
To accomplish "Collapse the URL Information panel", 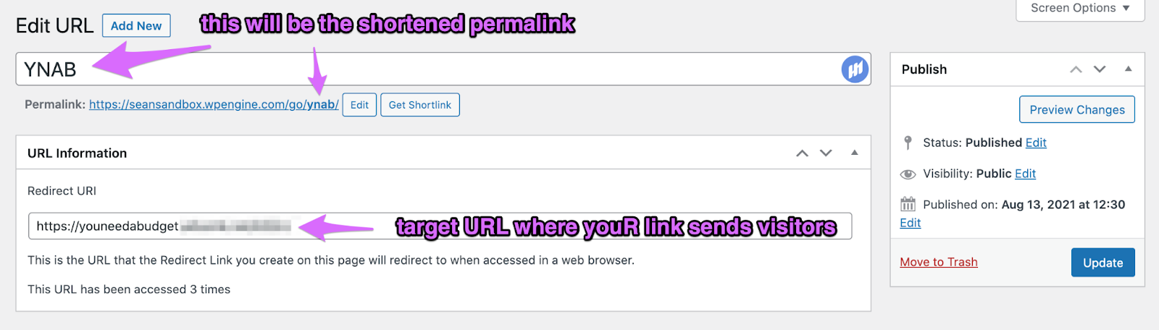I will [855, 153].
